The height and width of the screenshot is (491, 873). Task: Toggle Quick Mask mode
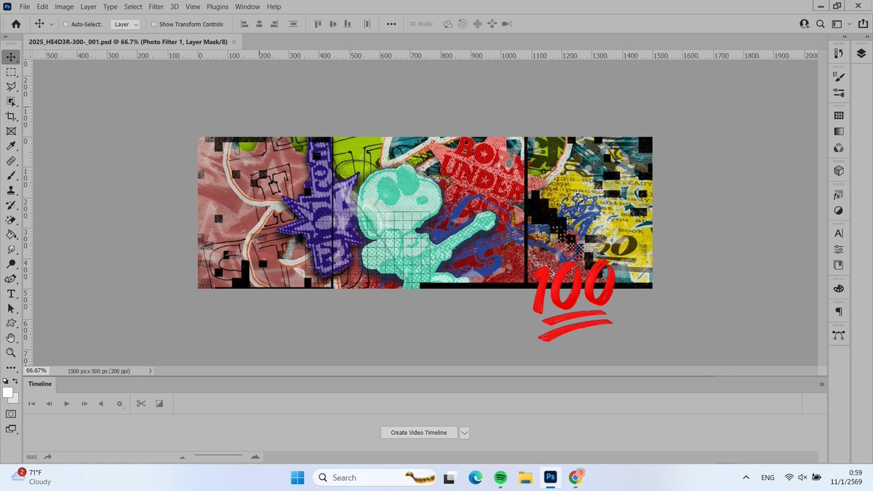[11, 413]
